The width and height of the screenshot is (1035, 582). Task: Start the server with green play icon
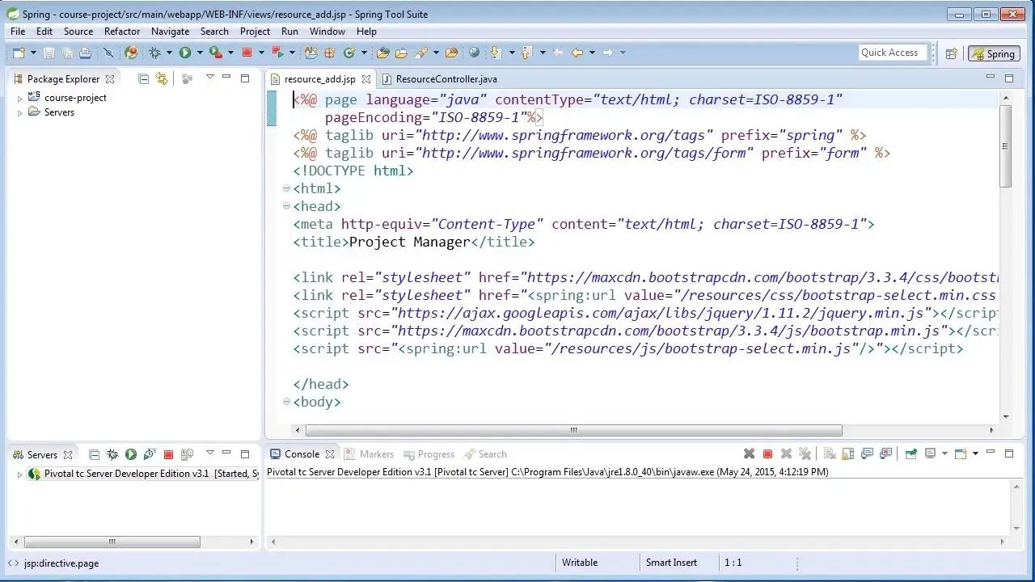tap(131, 454)
